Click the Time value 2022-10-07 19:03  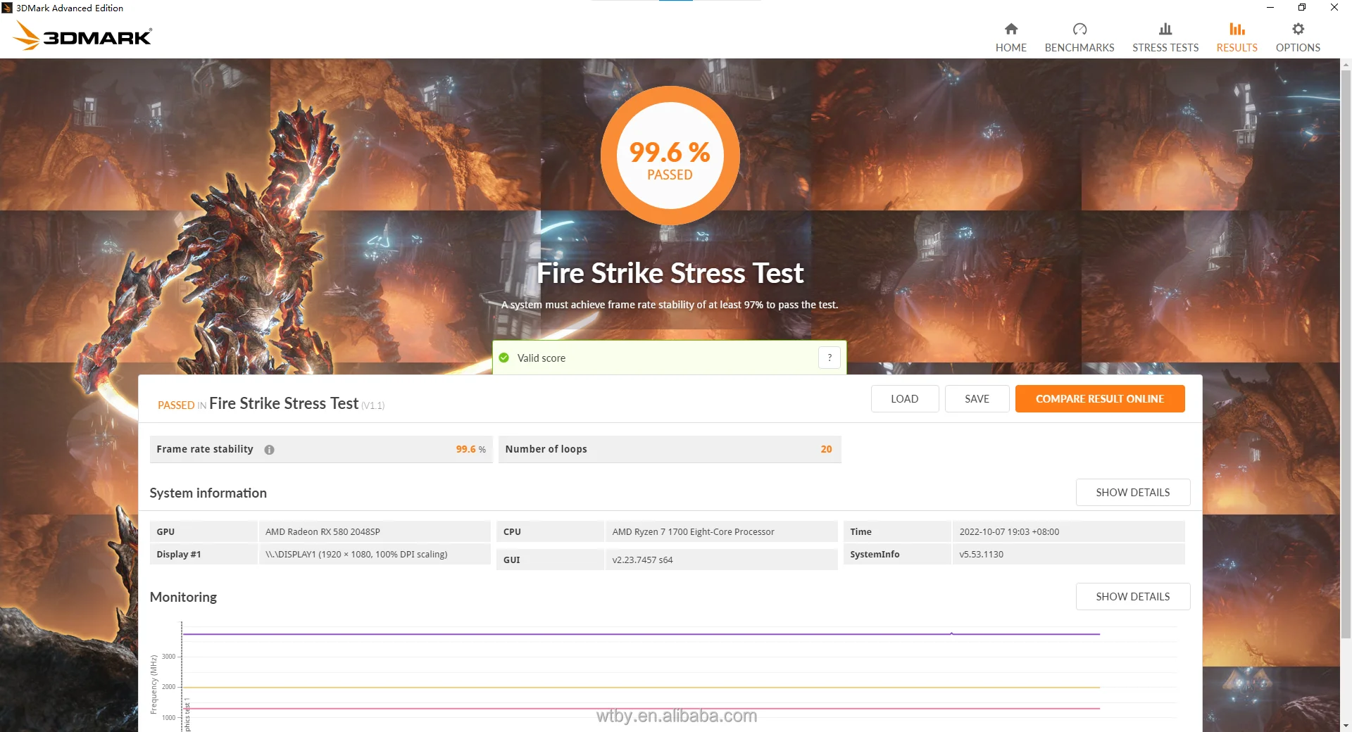coord(1009,532)
